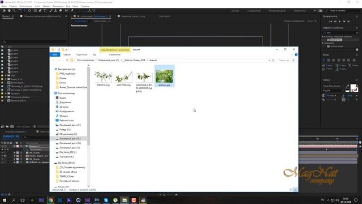Jump to last frame in Preview panel
This screenshot has width=362, height=204.
pyautogui.click(x=349, y=22)
